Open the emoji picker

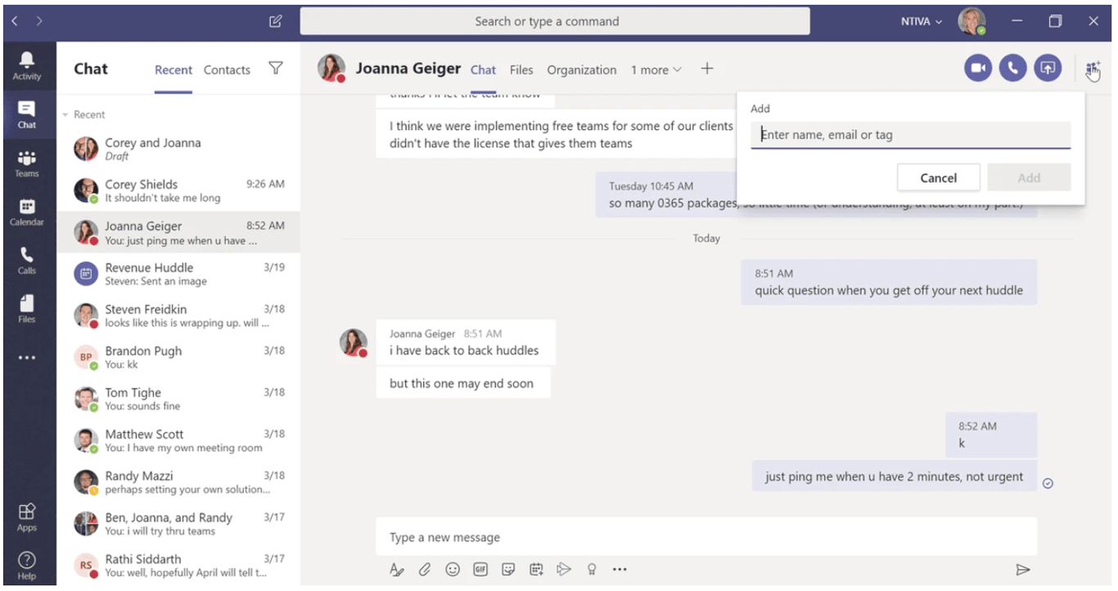point(453,570)
